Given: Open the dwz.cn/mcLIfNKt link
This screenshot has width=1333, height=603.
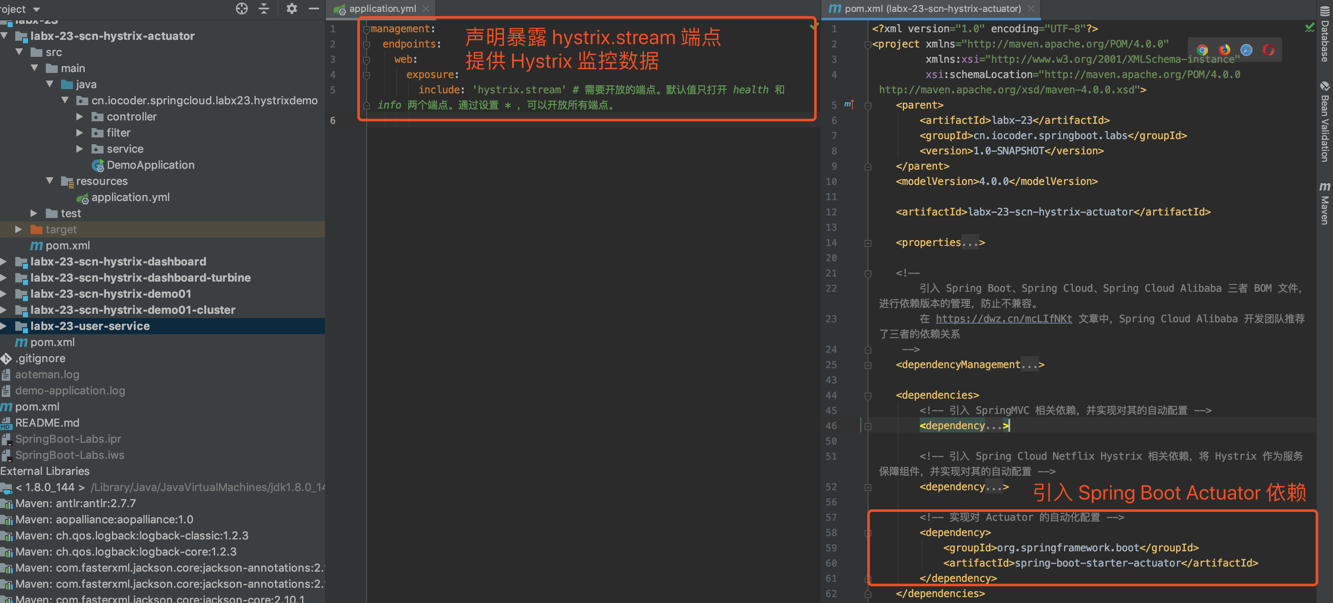Looking at the screenshot, I should (x=1003, y=318).
